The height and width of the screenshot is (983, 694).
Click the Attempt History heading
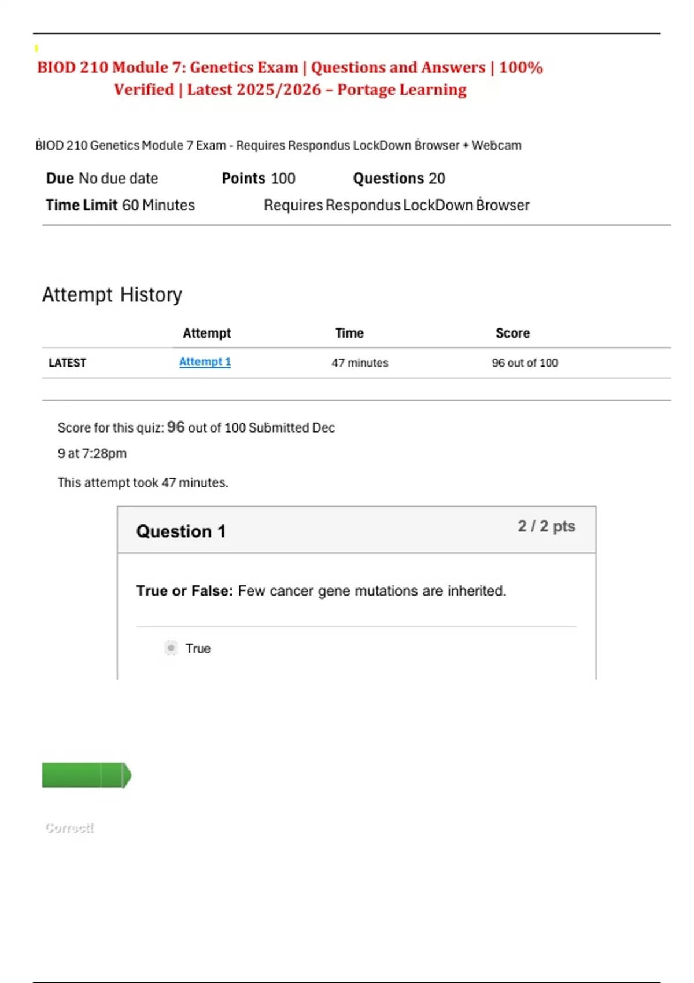[112, 295]
